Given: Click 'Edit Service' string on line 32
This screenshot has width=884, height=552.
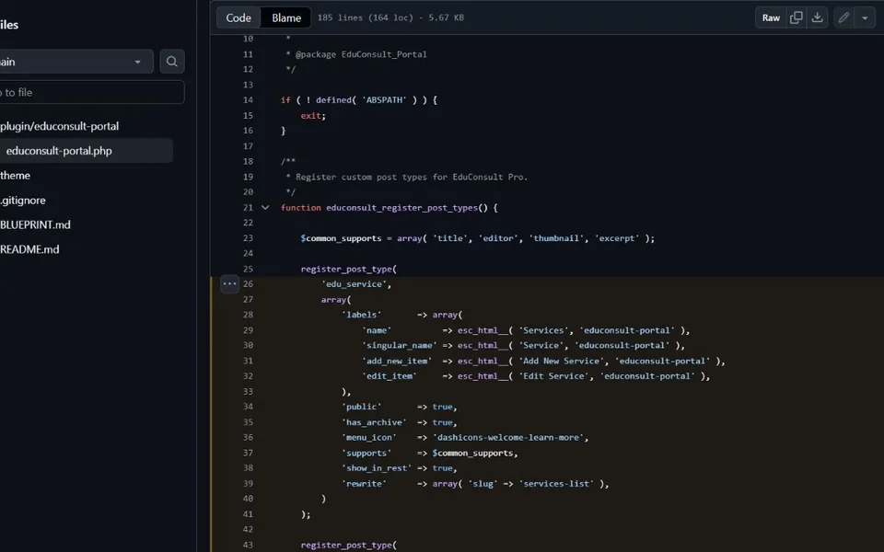Looking at the screenshot, I should 553,375.
